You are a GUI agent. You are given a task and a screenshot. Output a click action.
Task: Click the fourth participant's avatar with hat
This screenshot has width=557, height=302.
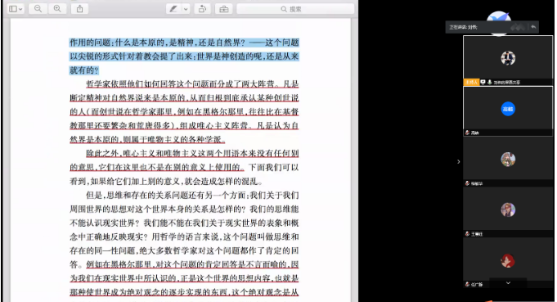point(508,210)
